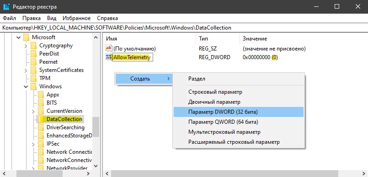Click the DWORD icon next to AllowTelemetry
Screen dimensions: 368x177
[109, 57]
